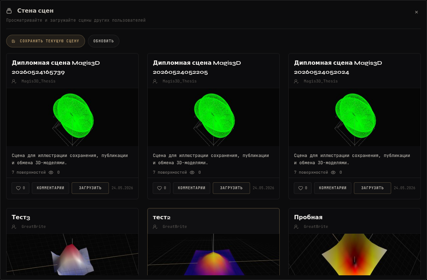Click the user icon in Тест3 card
Viewport: 427px width, 280px height.
[x=14, y=227]
